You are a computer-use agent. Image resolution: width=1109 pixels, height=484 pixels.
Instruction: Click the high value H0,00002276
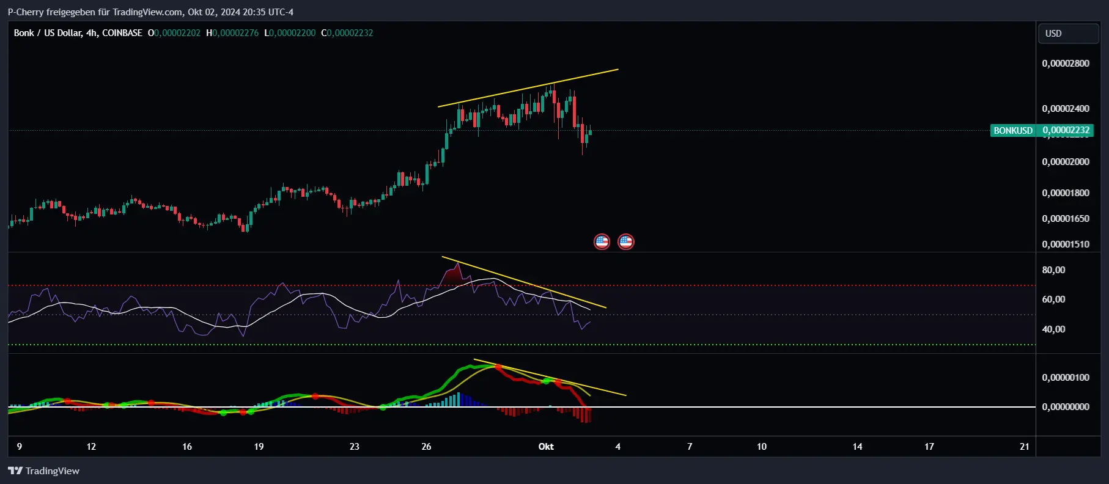click(x=232, y=33)
